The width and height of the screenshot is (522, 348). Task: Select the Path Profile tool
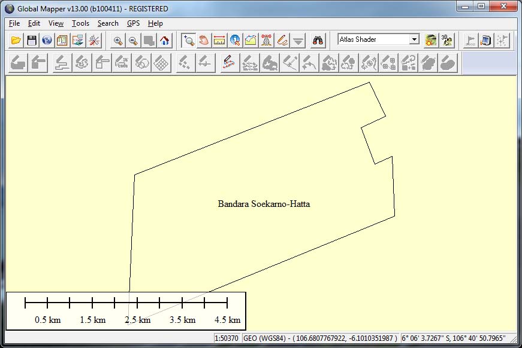point(251,41)
